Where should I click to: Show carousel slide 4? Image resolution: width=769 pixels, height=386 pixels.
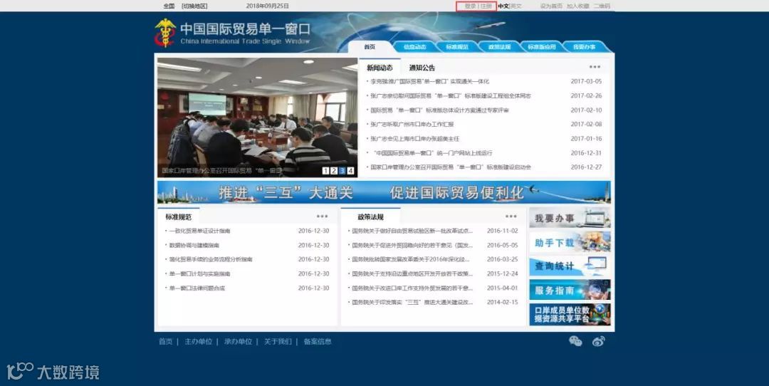[350, 171]
